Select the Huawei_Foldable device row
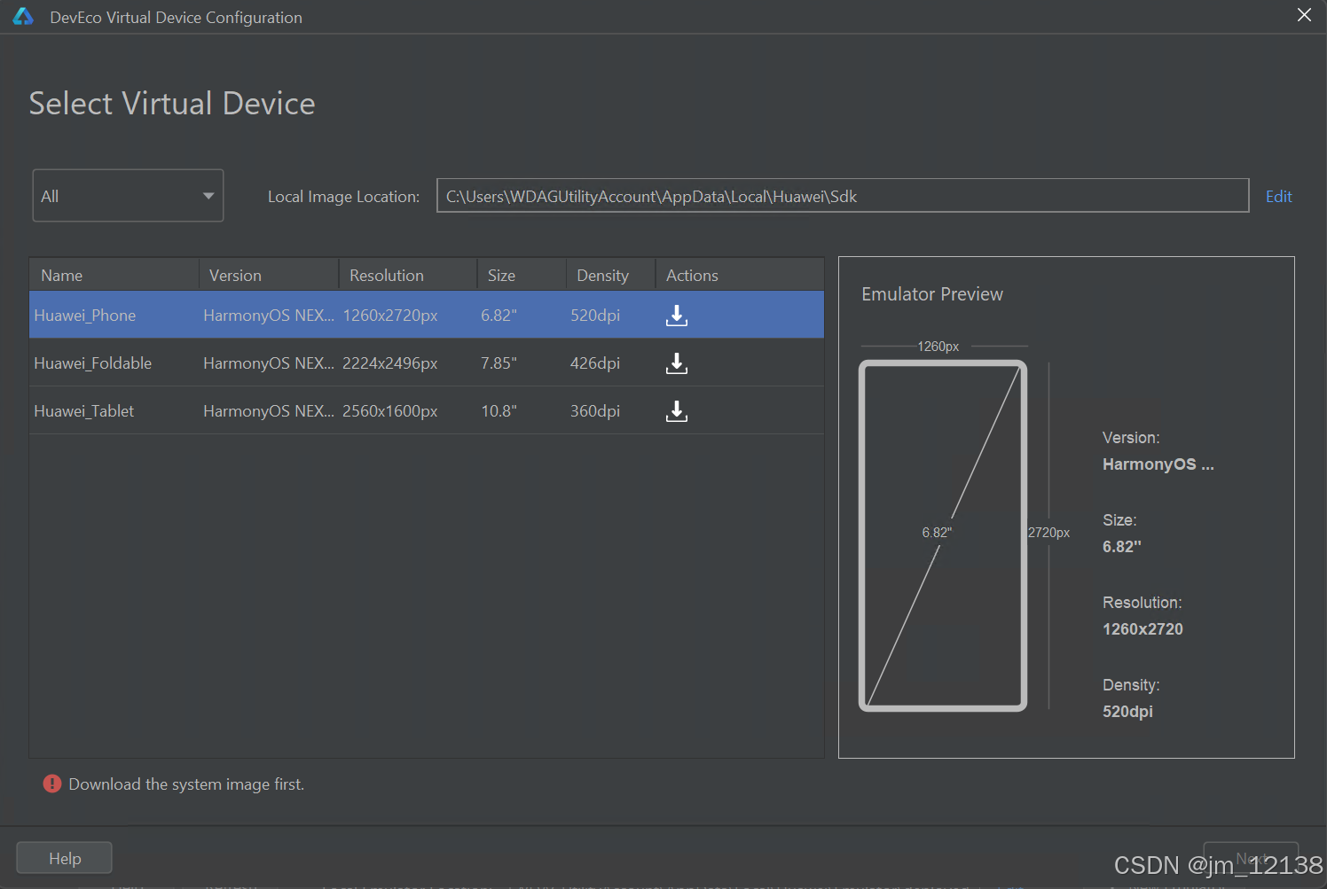1327x889 pixels. pyautogui.click(x=427, y=363)
